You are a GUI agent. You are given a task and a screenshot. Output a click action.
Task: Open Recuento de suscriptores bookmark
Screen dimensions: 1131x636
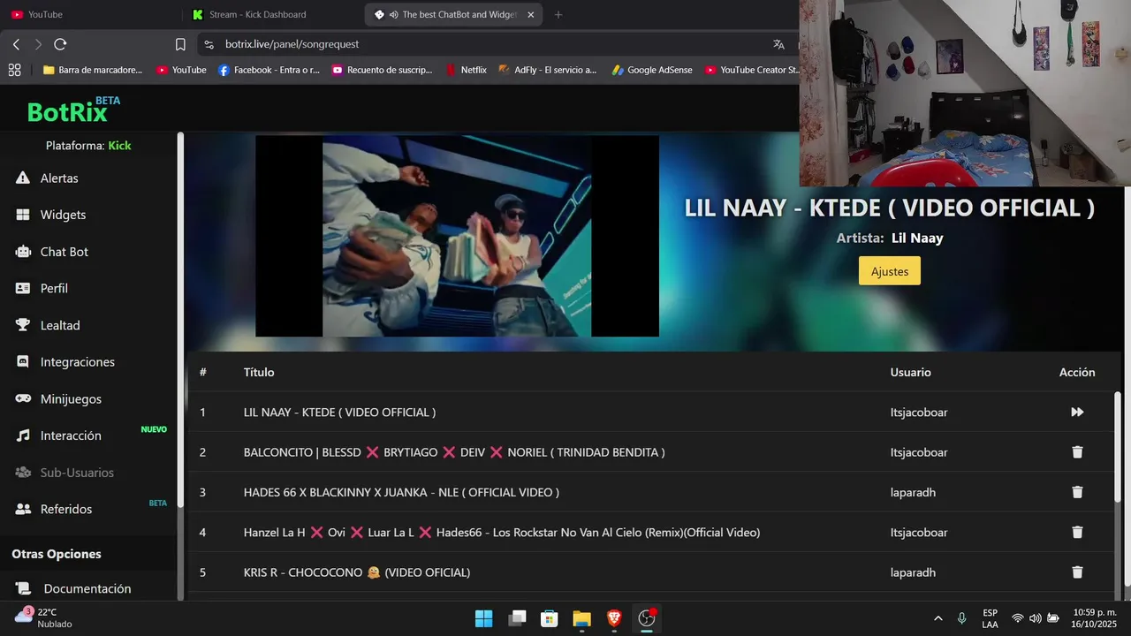point(382,70)
